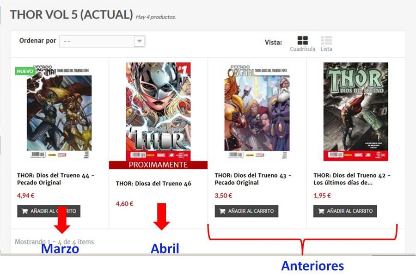
Task: Switch to Cuadrícula grid view icon
Action: point(302,40)
